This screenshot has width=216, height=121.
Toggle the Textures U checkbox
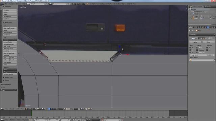pyautogui.click(x=207, y=48)
